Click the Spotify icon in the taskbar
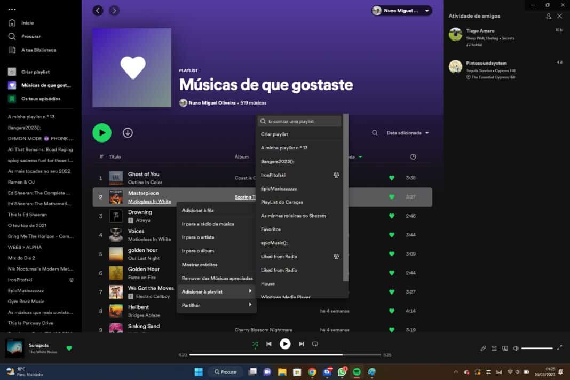The width and height of the screenshot is (570, 380). (x=357, y=371)
